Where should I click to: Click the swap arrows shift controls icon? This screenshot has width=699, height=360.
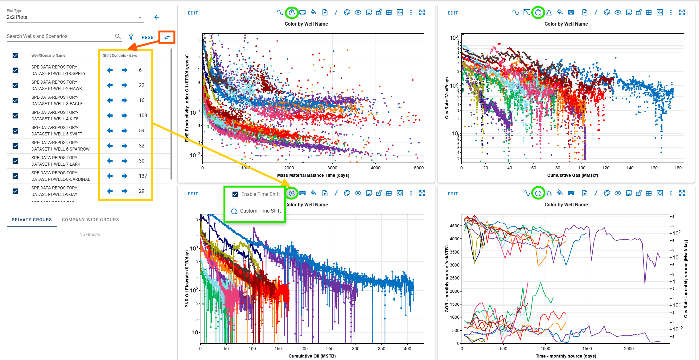pos(167,37)
